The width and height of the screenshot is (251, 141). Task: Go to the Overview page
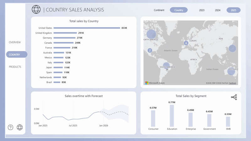point(15,42)
